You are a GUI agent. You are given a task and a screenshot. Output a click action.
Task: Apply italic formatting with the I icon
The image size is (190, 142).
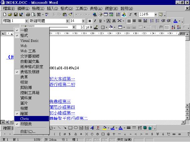tap(95, 21)
